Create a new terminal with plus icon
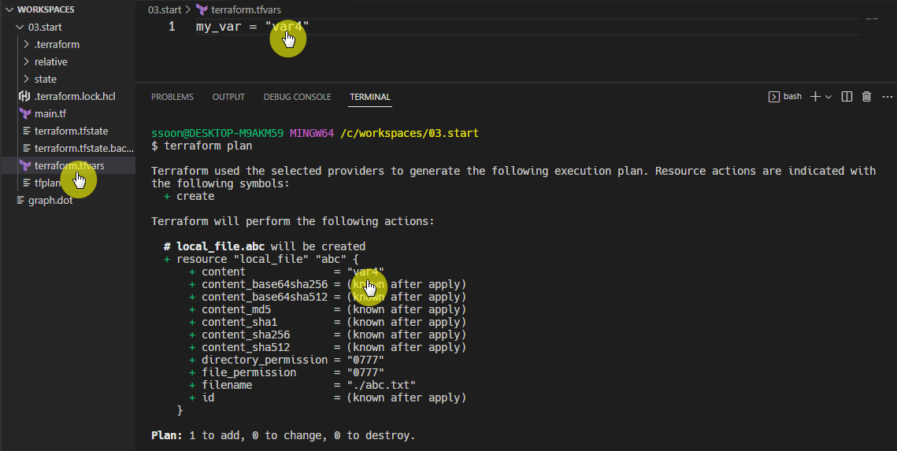The width and height of the screenshot is (897, 451). (x=816, y=97)
